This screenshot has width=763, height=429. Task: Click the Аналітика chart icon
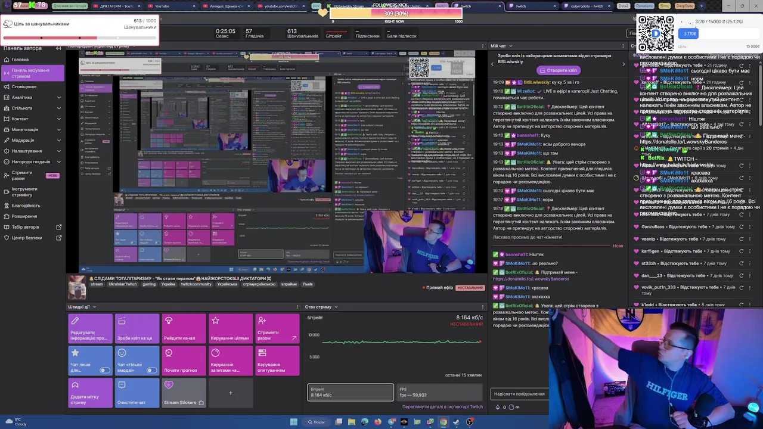pos(7,97)
